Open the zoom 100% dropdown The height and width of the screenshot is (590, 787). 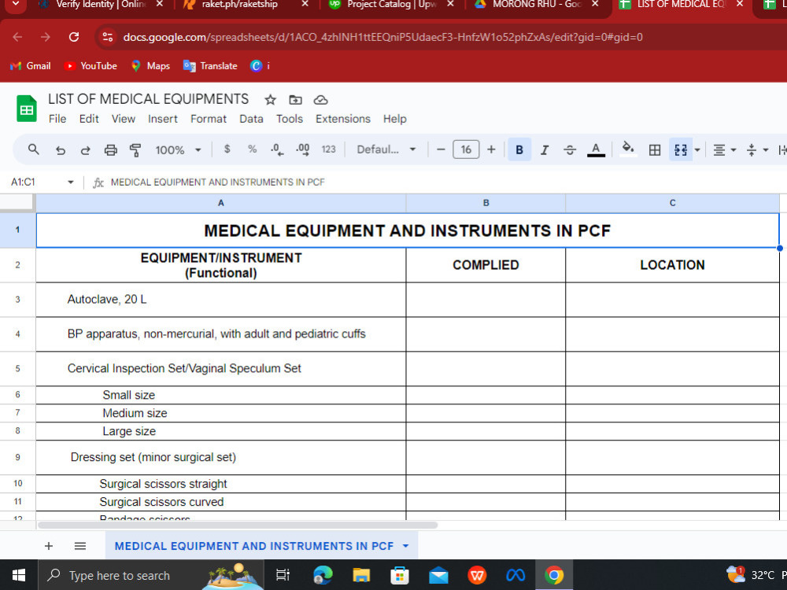coord(178,150)
